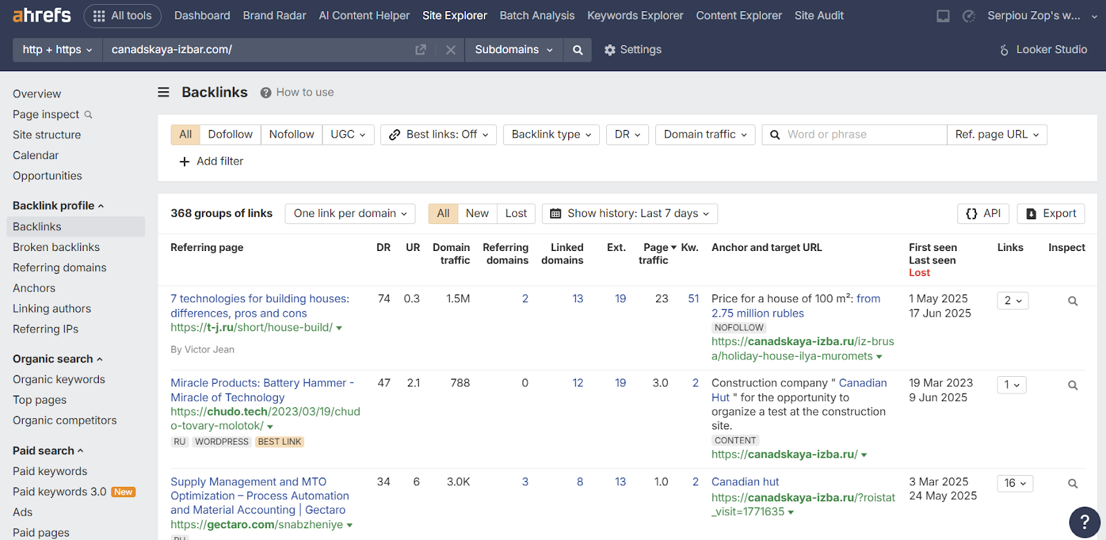This screenshot has height=540, width=1106.
Task: Select the Dofollow filter
Action: click(x=230, y=135)
